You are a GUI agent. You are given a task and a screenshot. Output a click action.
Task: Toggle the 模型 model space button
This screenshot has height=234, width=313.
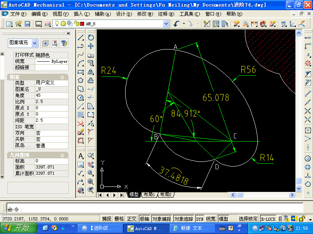coord(223,219)
